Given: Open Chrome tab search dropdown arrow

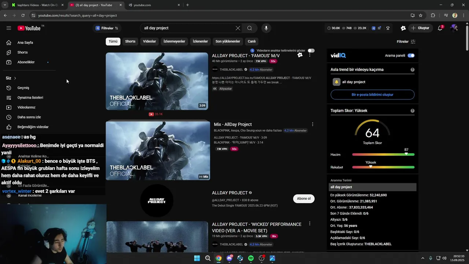Looking at the screenshot, I should coord(5,5).
